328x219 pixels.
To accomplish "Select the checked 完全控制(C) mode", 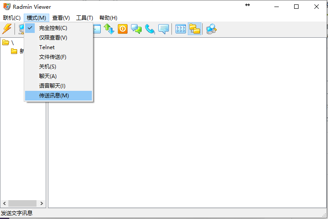I will tap(58, 28).
